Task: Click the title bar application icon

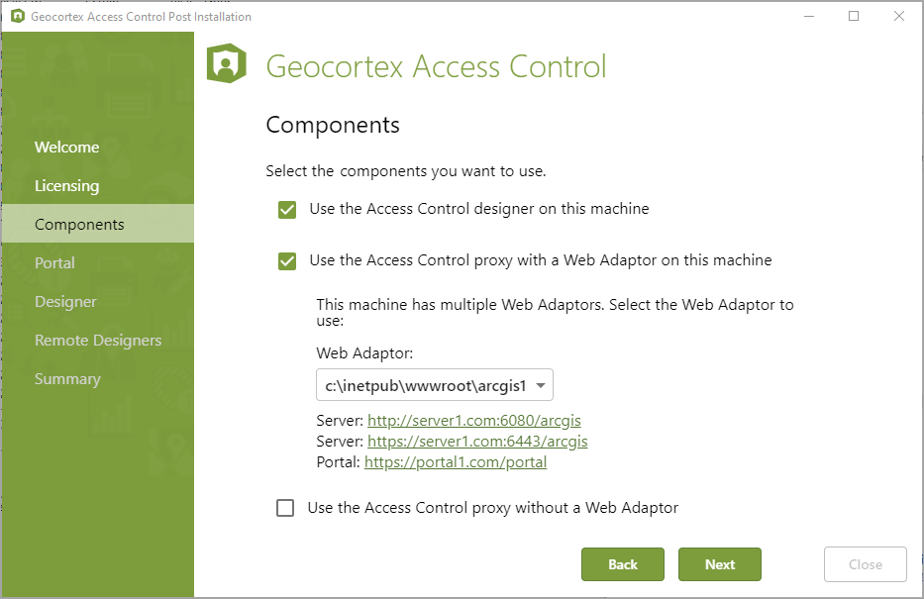Action: (x=18, y=17)
